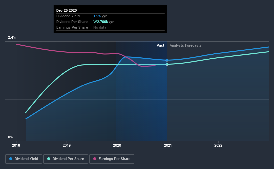Click the Past region label

point(160,45)
